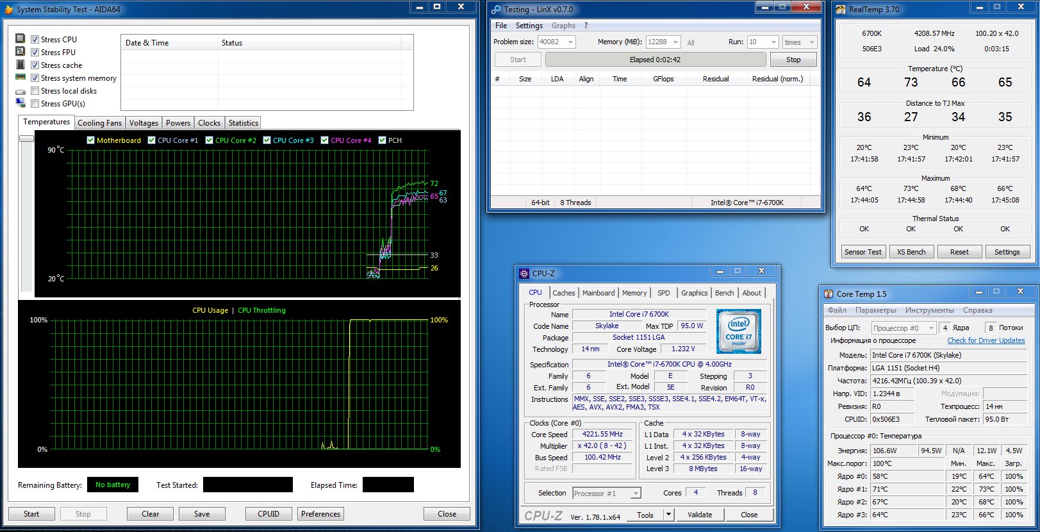The width and height of the screenshot is (1040, 532).
Task: Click the LinX gear icon in title bar
Action: (x=496, y=10)
